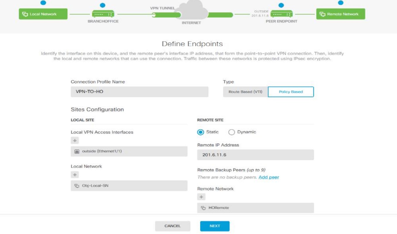Add a Local VPN Access Interface with plus
The image size is (397, 234).
coord(75,141)
